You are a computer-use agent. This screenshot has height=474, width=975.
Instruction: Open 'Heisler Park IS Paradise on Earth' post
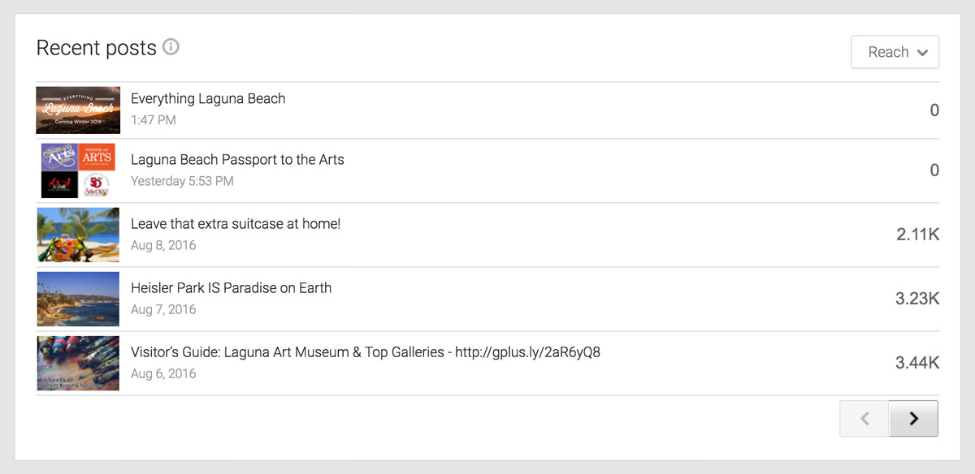pyautogui.click(x=231, y=288)
